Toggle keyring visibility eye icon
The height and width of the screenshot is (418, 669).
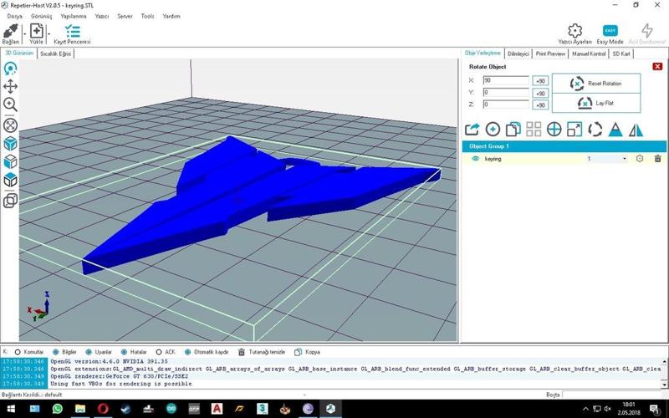click(x=475, y=158)
